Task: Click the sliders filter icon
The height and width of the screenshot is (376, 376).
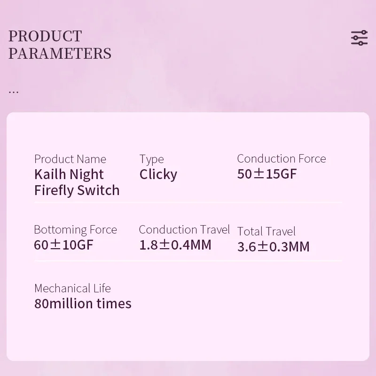Action: [359, 38]
